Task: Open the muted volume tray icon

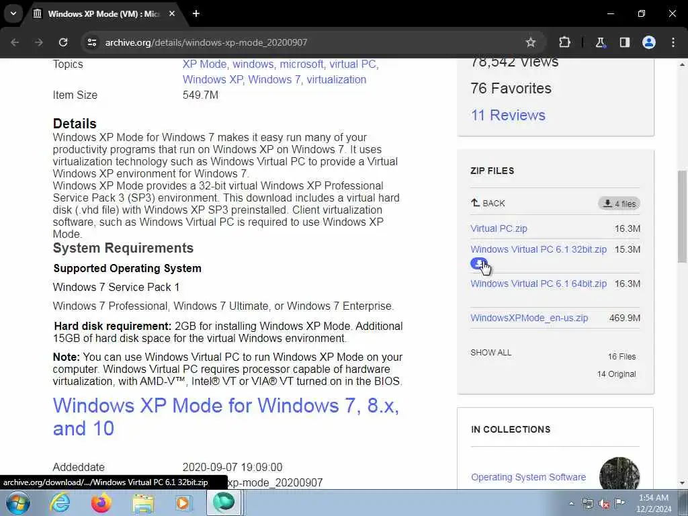Action: (604, 504)
